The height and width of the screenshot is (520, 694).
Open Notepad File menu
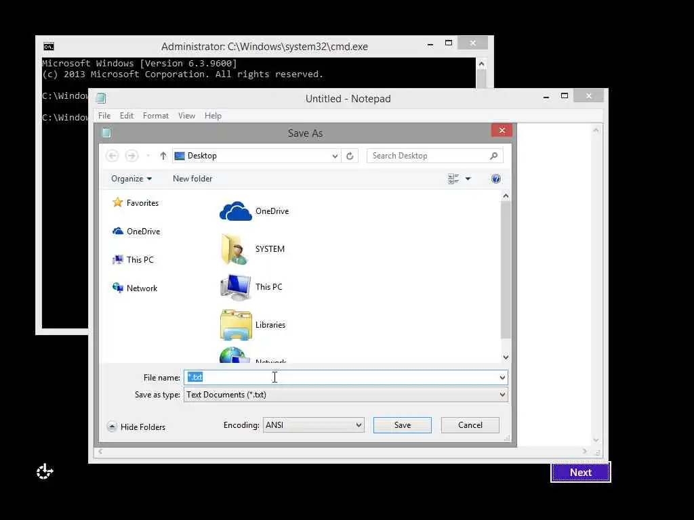[x=104, y=115]
